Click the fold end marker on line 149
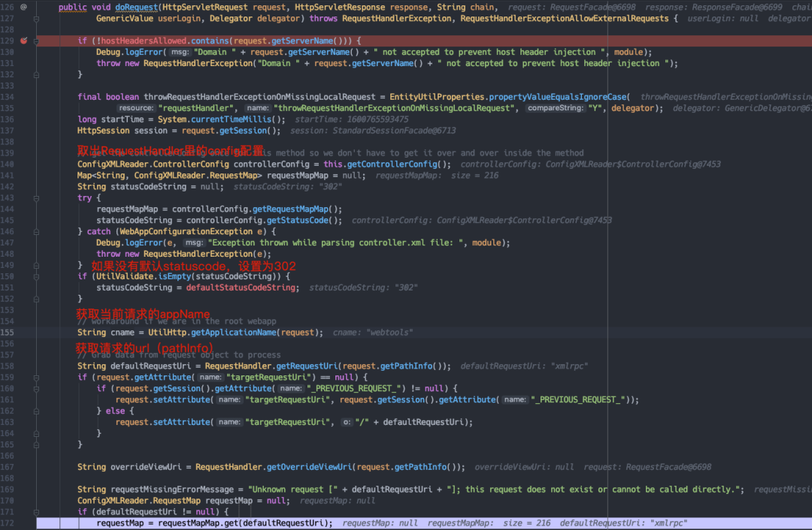This screenshot has width=812, height=530. click(x=36, y=265)
